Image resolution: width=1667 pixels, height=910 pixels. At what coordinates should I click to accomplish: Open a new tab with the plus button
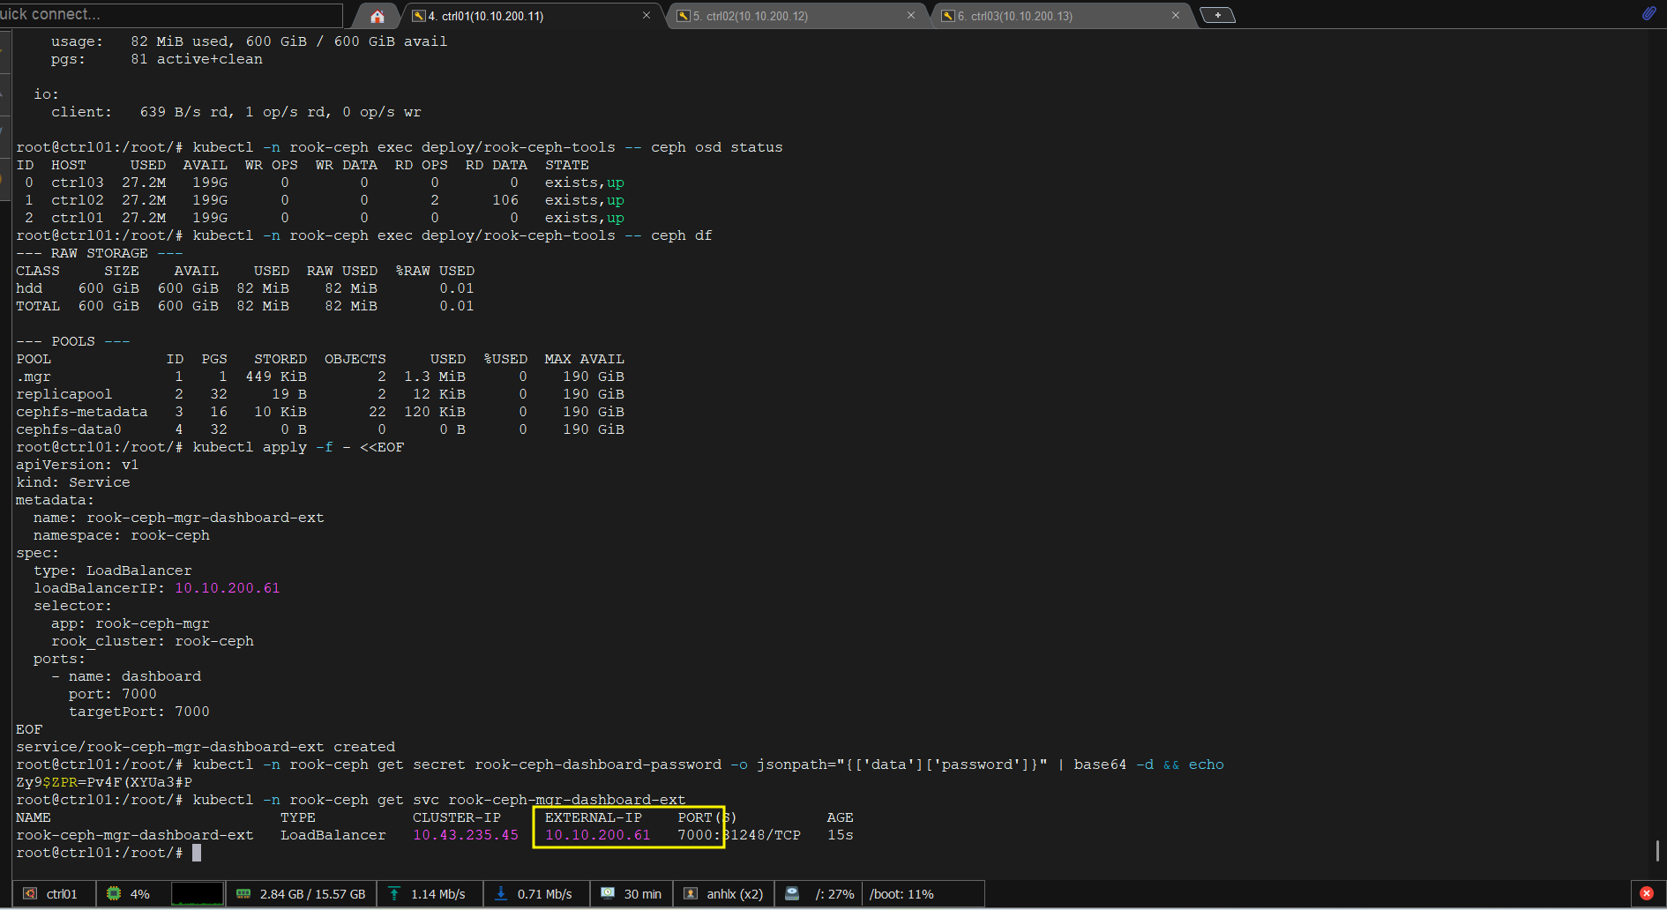1218,15
